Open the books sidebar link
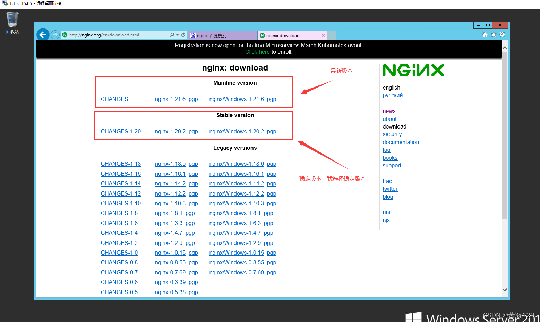This screenshot has width=540, height=322. click(x=390, y=158)
